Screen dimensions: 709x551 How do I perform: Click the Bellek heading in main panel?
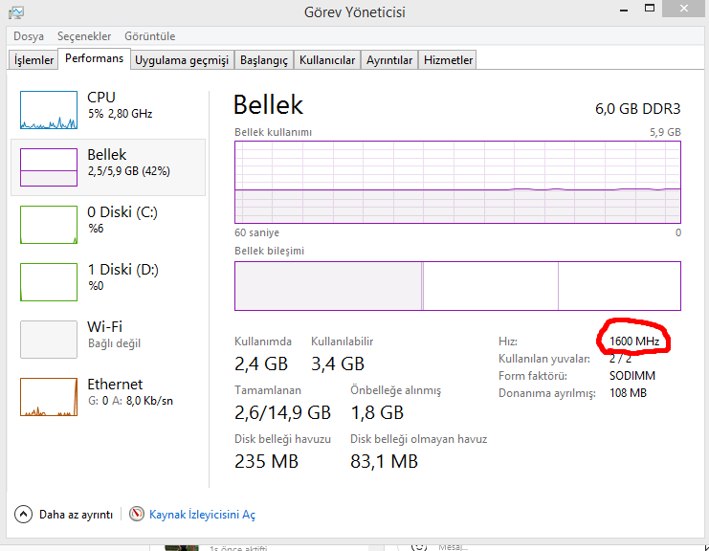(268, 105)
